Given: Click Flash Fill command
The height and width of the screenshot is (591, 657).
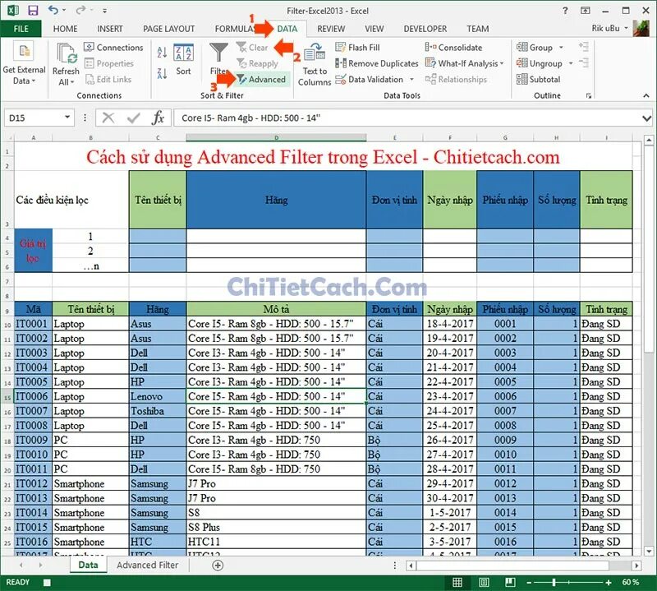Looking at the screenshot, I should (x=357, y=48).
